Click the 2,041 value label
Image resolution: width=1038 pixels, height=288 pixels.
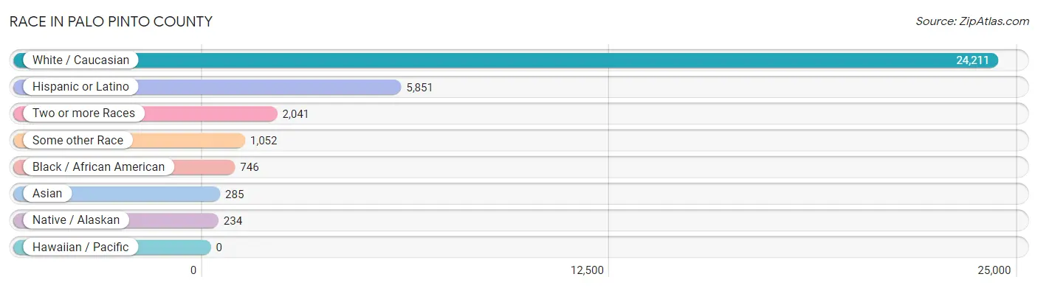[x=295, y=113]
